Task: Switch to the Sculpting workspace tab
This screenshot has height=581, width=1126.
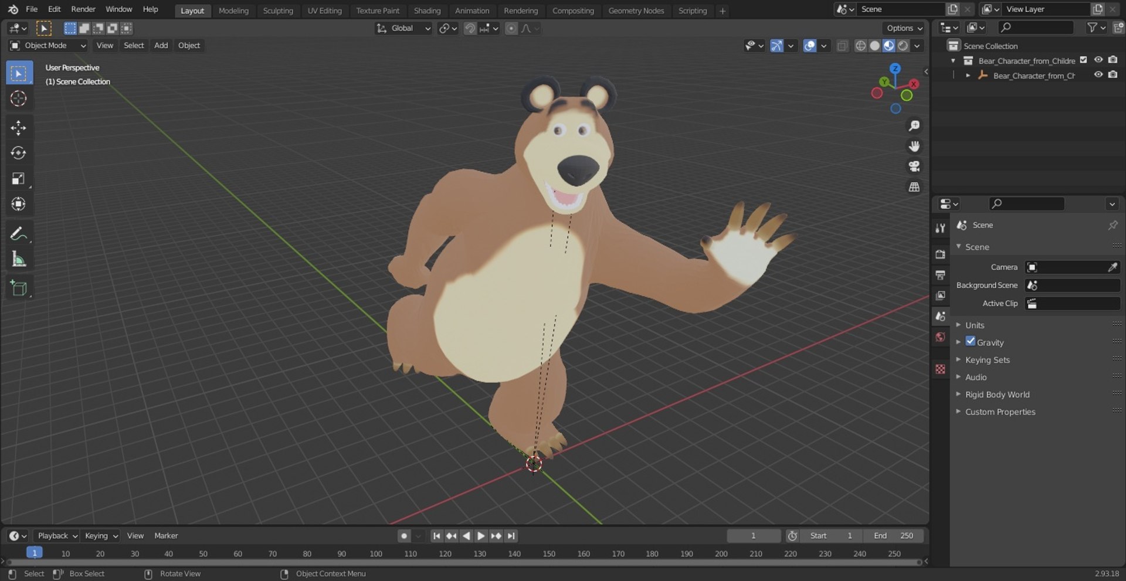Action: (278, 11)
